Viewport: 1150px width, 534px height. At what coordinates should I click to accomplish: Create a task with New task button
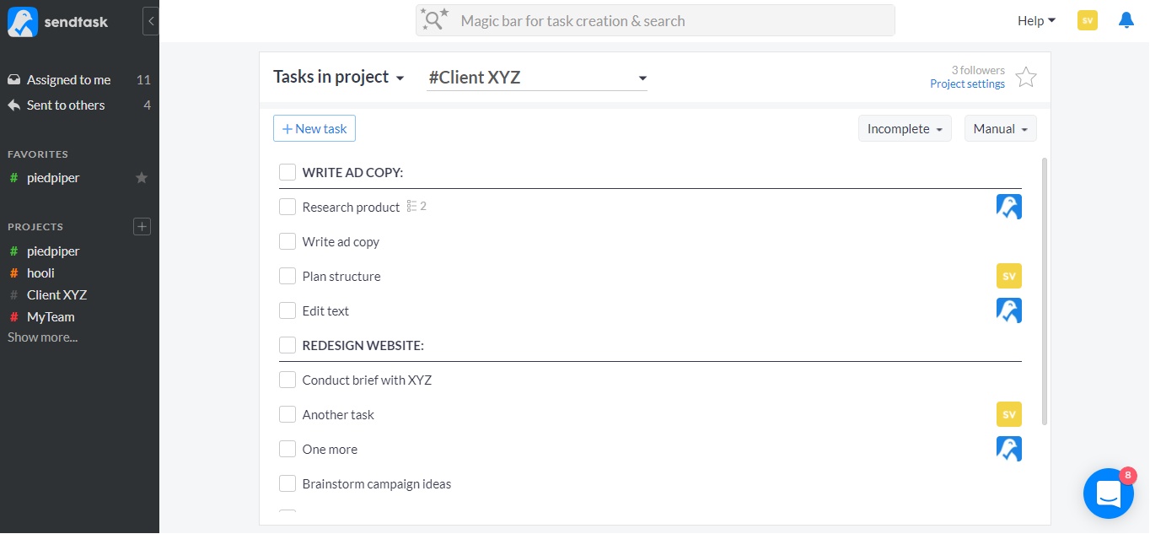[314, 129]
